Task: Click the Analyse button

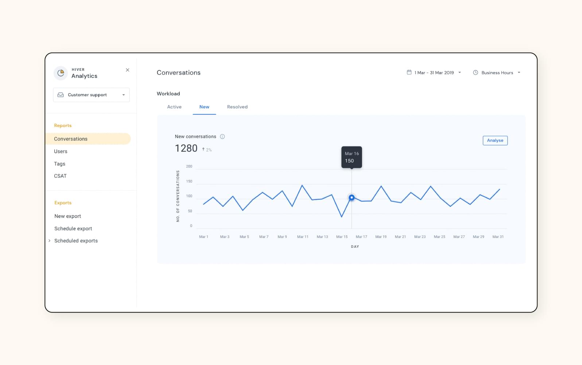Action: point(495,141)
